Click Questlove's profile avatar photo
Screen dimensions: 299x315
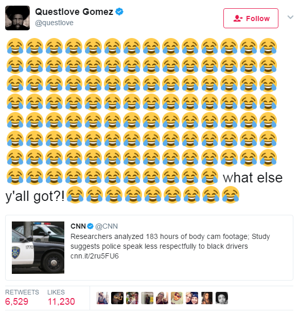tap(17, 18)
